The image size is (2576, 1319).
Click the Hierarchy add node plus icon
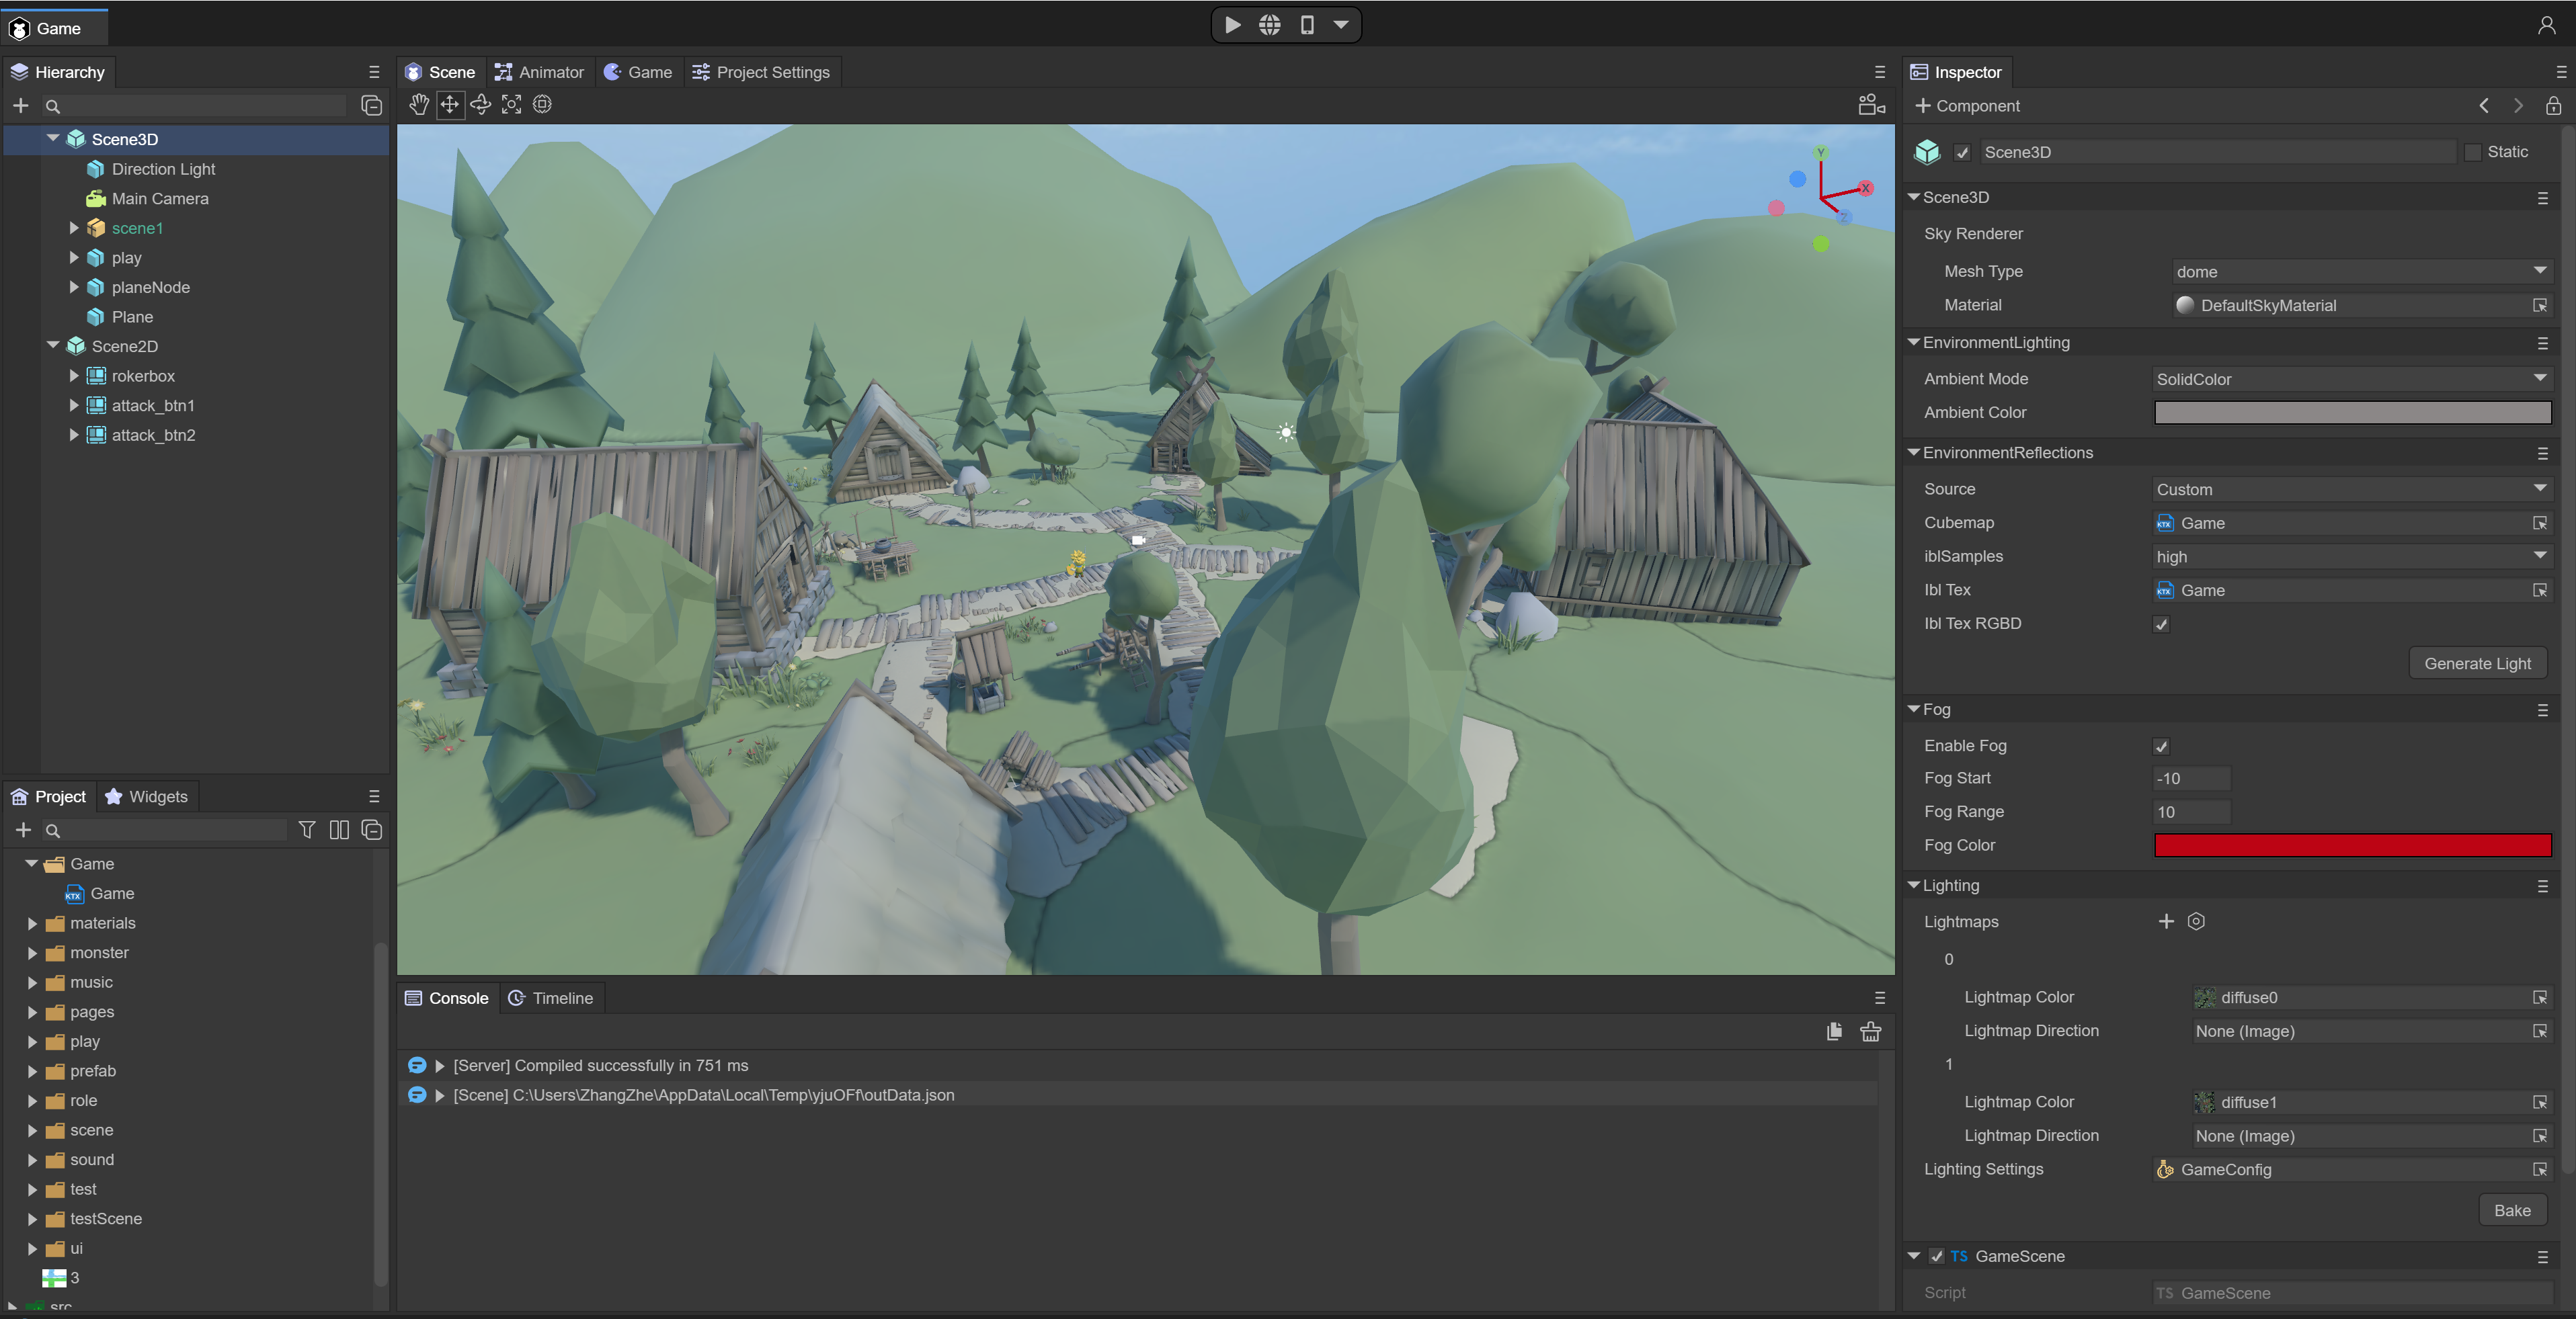tap(21, 106)
